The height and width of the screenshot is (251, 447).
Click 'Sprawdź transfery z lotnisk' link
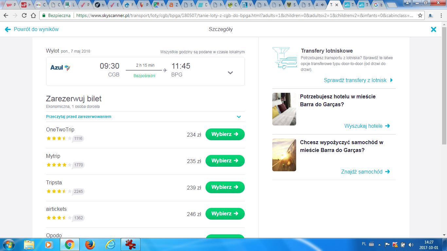358,80
